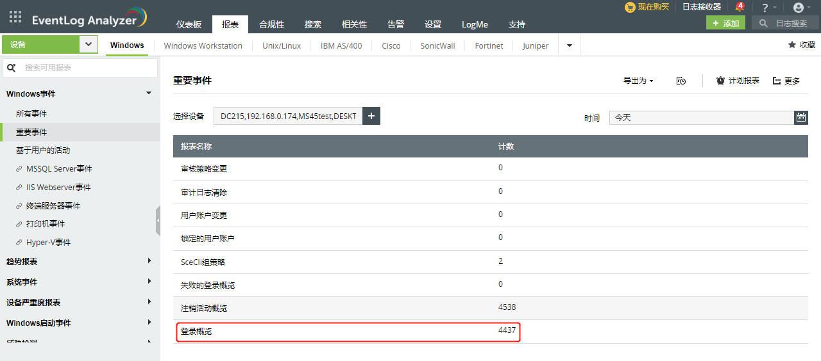This screenshot has width=821, height=361.
Task: Open the apps grid menu icon
Action: [15, 17]
